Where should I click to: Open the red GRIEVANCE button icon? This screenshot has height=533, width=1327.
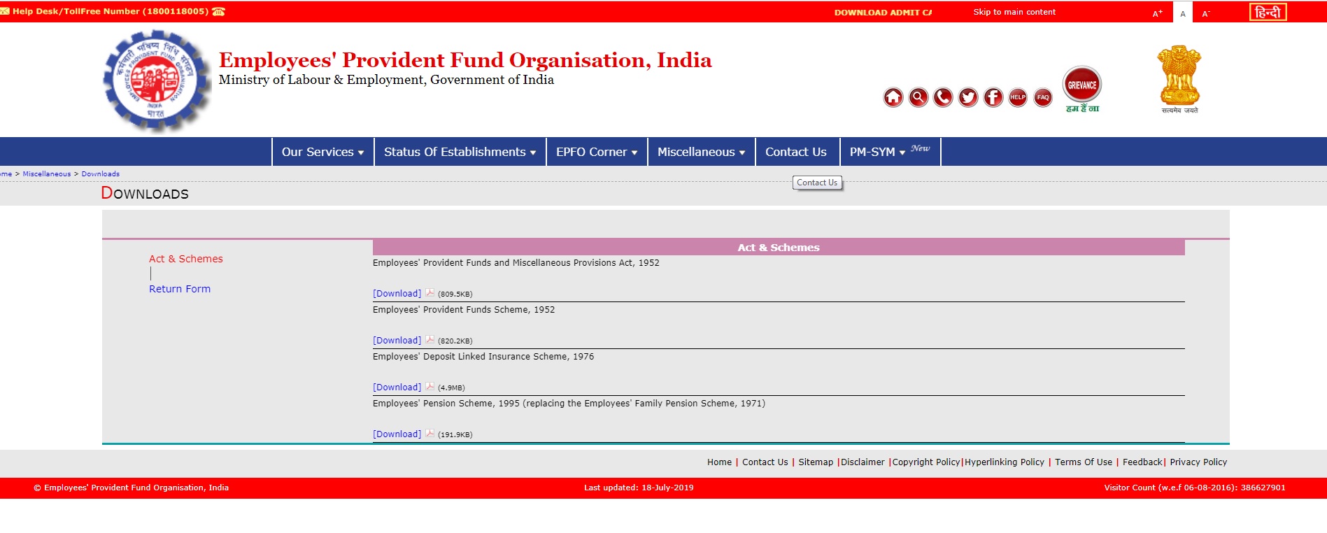pos(1082,85)
